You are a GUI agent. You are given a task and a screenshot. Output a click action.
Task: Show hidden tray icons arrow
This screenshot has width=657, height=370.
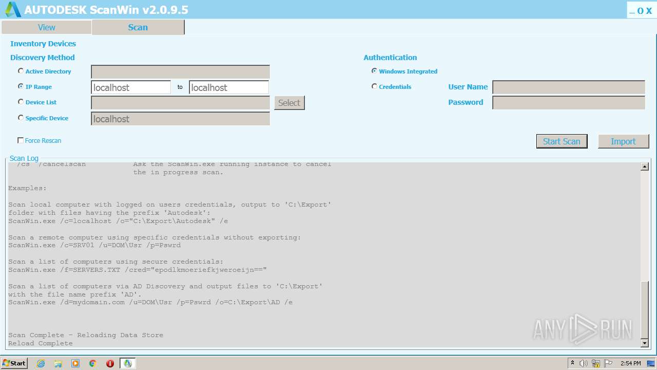[x=572, y=363]
